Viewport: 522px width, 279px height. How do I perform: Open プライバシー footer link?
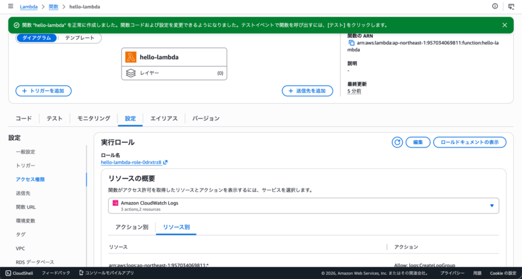pos(453,273)
